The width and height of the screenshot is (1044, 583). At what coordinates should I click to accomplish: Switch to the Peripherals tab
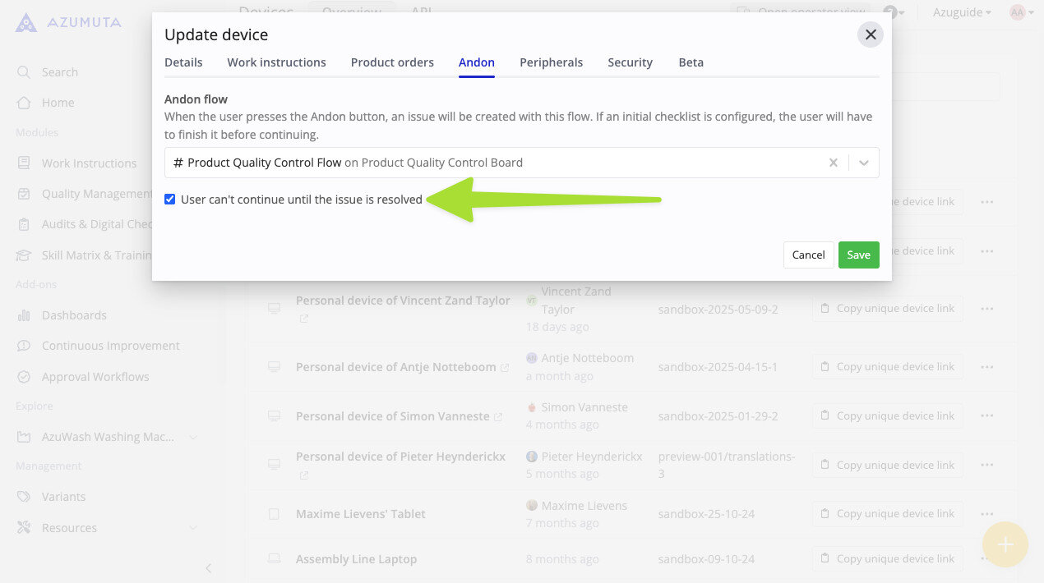point(551,62)
